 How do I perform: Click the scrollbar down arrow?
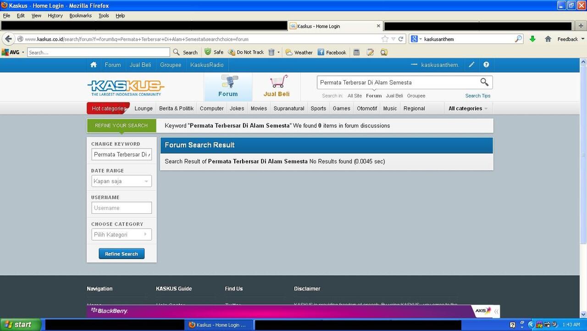tap(583, 314)
